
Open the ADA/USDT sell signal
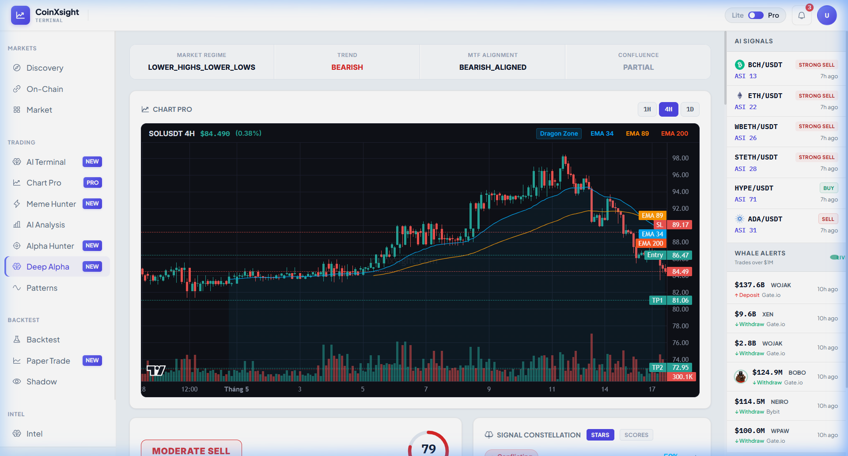pos(786,224)
